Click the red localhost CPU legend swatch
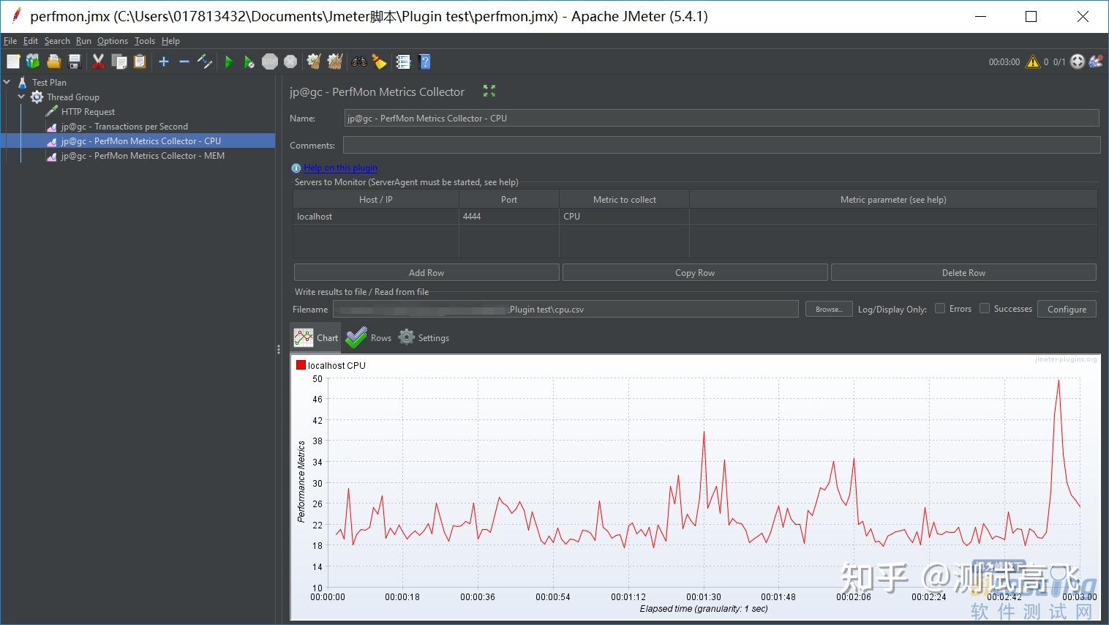 (x=300, y=365)
